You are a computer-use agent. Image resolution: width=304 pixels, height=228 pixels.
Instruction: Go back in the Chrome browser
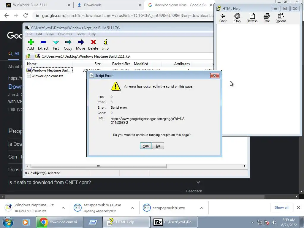click(7, 15)
